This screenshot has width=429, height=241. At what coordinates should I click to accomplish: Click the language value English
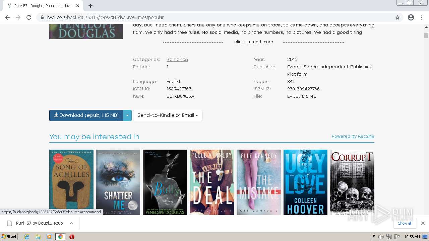point(174,82)
